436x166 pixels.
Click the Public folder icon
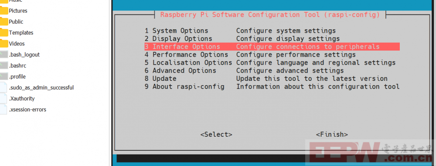3,21
